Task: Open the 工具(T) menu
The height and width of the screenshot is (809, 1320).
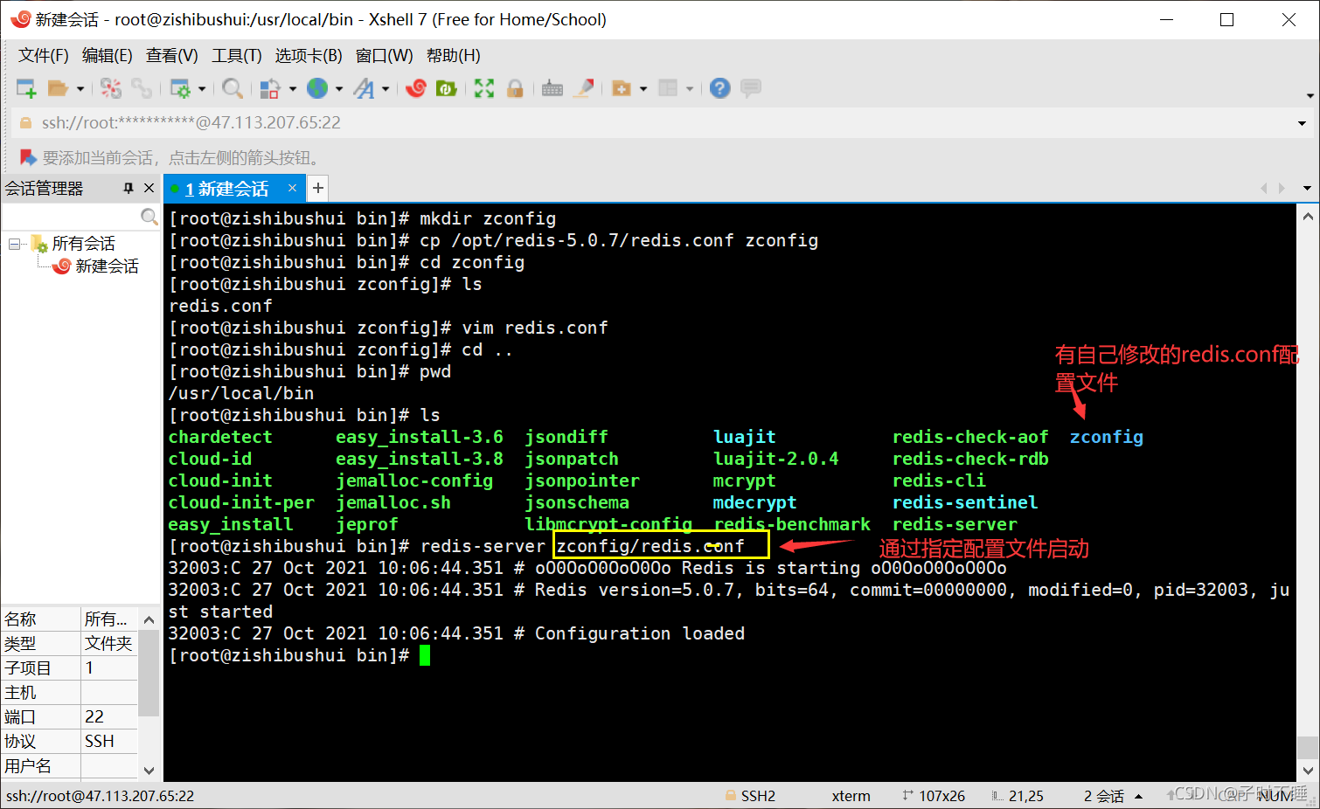Action: click(x=237, y=56)
